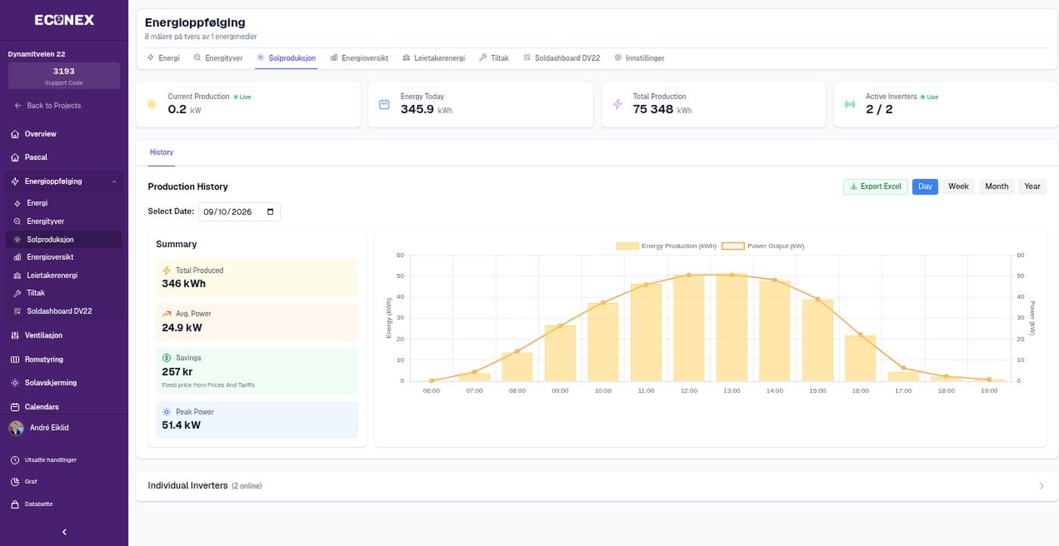Screen dimensions: 1059x546
Task: Open Leietakerenergi in the sidebar submenu
Action: 64,276
